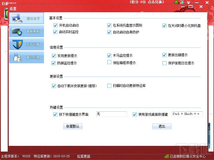This screenshot has width=214, height=160.
Task: Click the show-interface hotkey field showing 无
Action: [111, 114]
